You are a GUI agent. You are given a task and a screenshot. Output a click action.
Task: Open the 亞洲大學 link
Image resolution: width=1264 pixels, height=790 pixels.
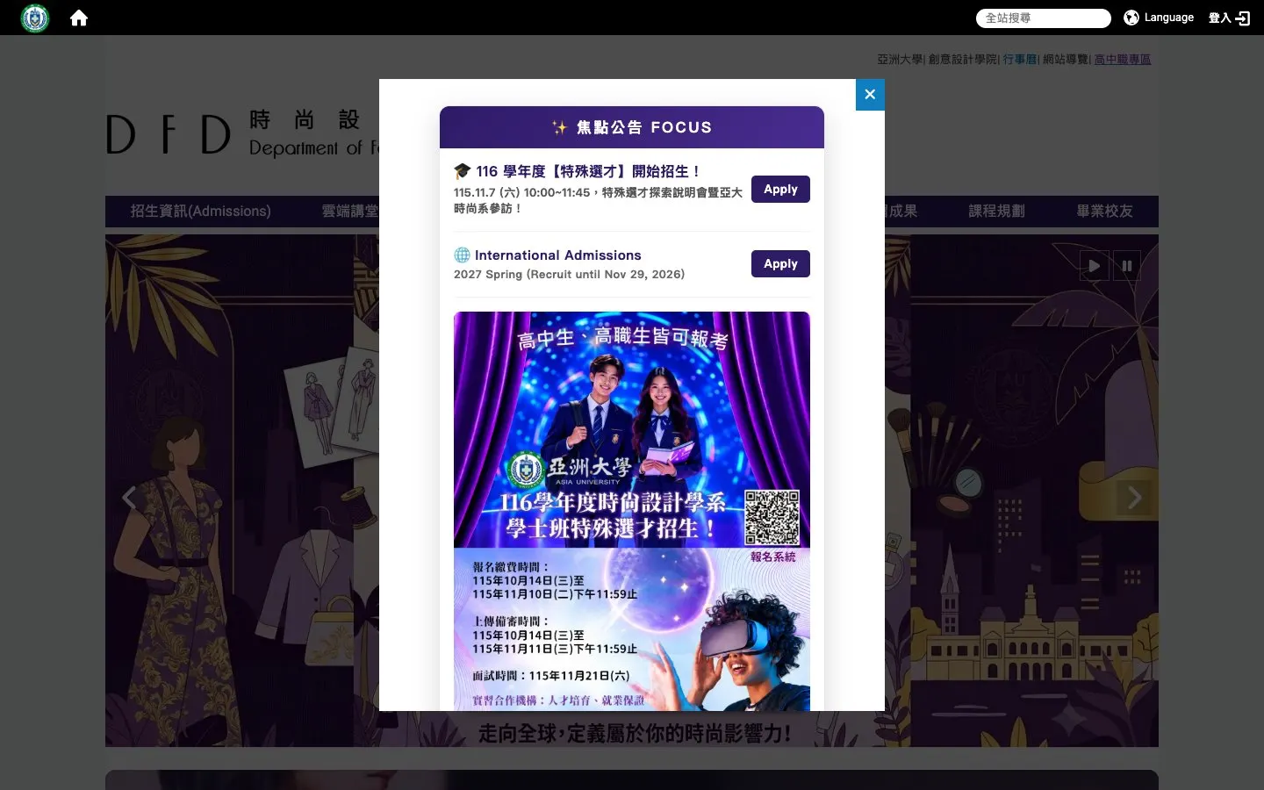(x=900, y=59)
